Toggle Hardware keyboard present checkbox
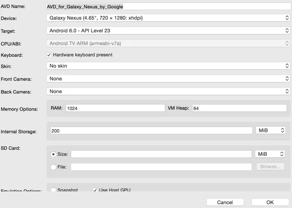This screenshot has height=208, width=292. pos(49,55)
